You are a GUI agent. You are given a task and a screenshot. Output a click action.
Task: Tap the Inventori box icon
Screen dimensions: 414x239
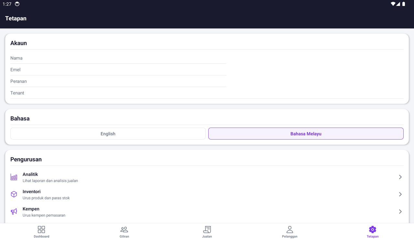14,194
